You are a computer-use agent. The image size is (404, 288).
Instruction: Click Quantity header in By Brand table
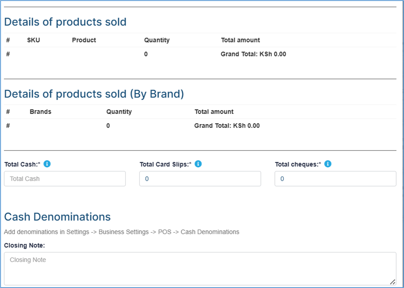[119, 112]
